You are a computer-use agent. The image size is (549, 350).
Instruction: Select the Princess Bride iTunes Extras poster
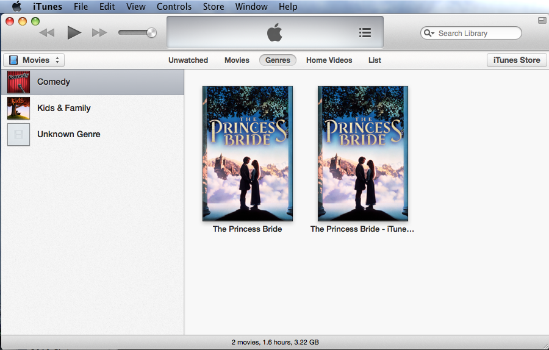(363, 154)
